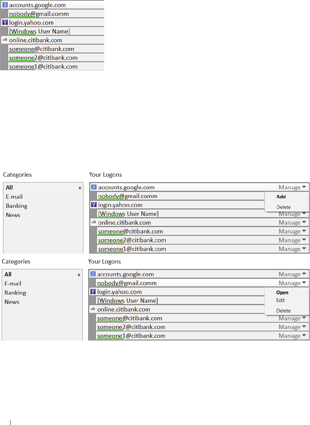Select News category in the Add-menu panel

(x=13, y=215)
